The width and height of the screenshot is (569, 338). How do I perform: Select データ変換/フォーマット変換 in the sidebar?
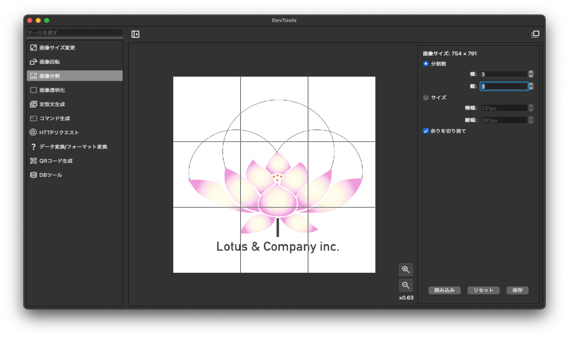pos(73,147)
